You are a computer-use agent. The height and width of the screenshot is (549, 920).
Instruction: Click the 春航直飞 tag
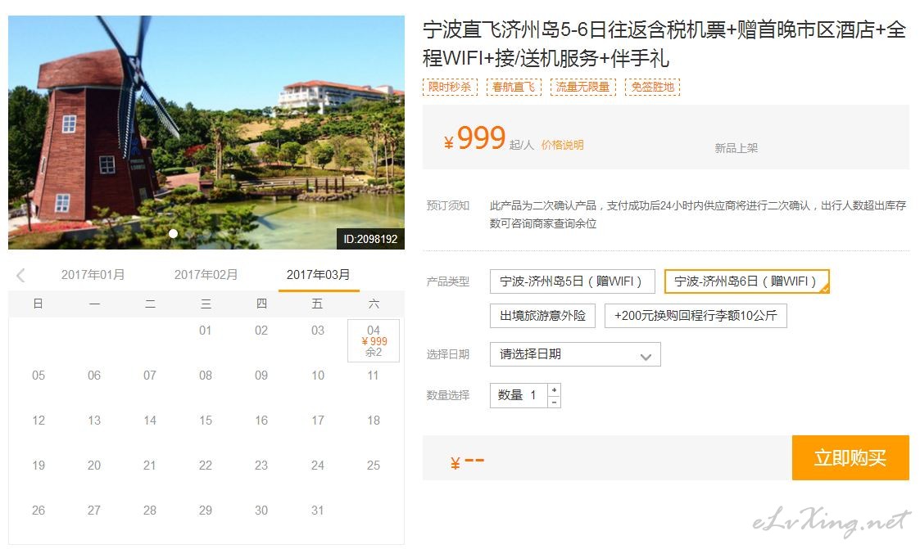coord(514,87)
